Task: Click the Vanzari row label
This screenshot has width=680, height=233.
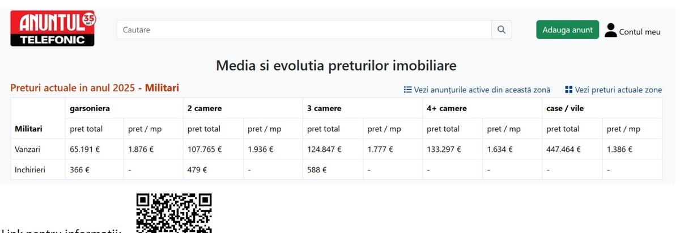Action: [x=28, y=149]
